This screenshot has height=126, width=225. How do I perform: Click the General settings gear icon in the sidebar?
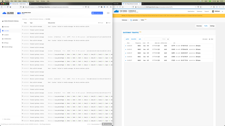pos(3,47)
